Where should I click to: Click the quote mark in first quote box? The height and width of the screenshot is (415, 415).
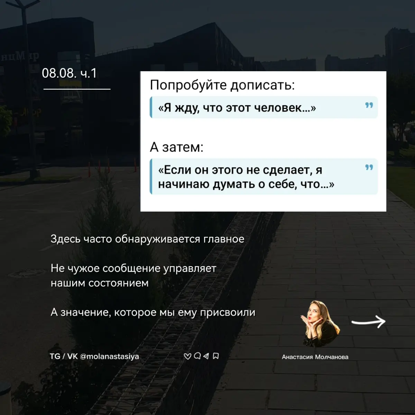click(x=369, y=105)
